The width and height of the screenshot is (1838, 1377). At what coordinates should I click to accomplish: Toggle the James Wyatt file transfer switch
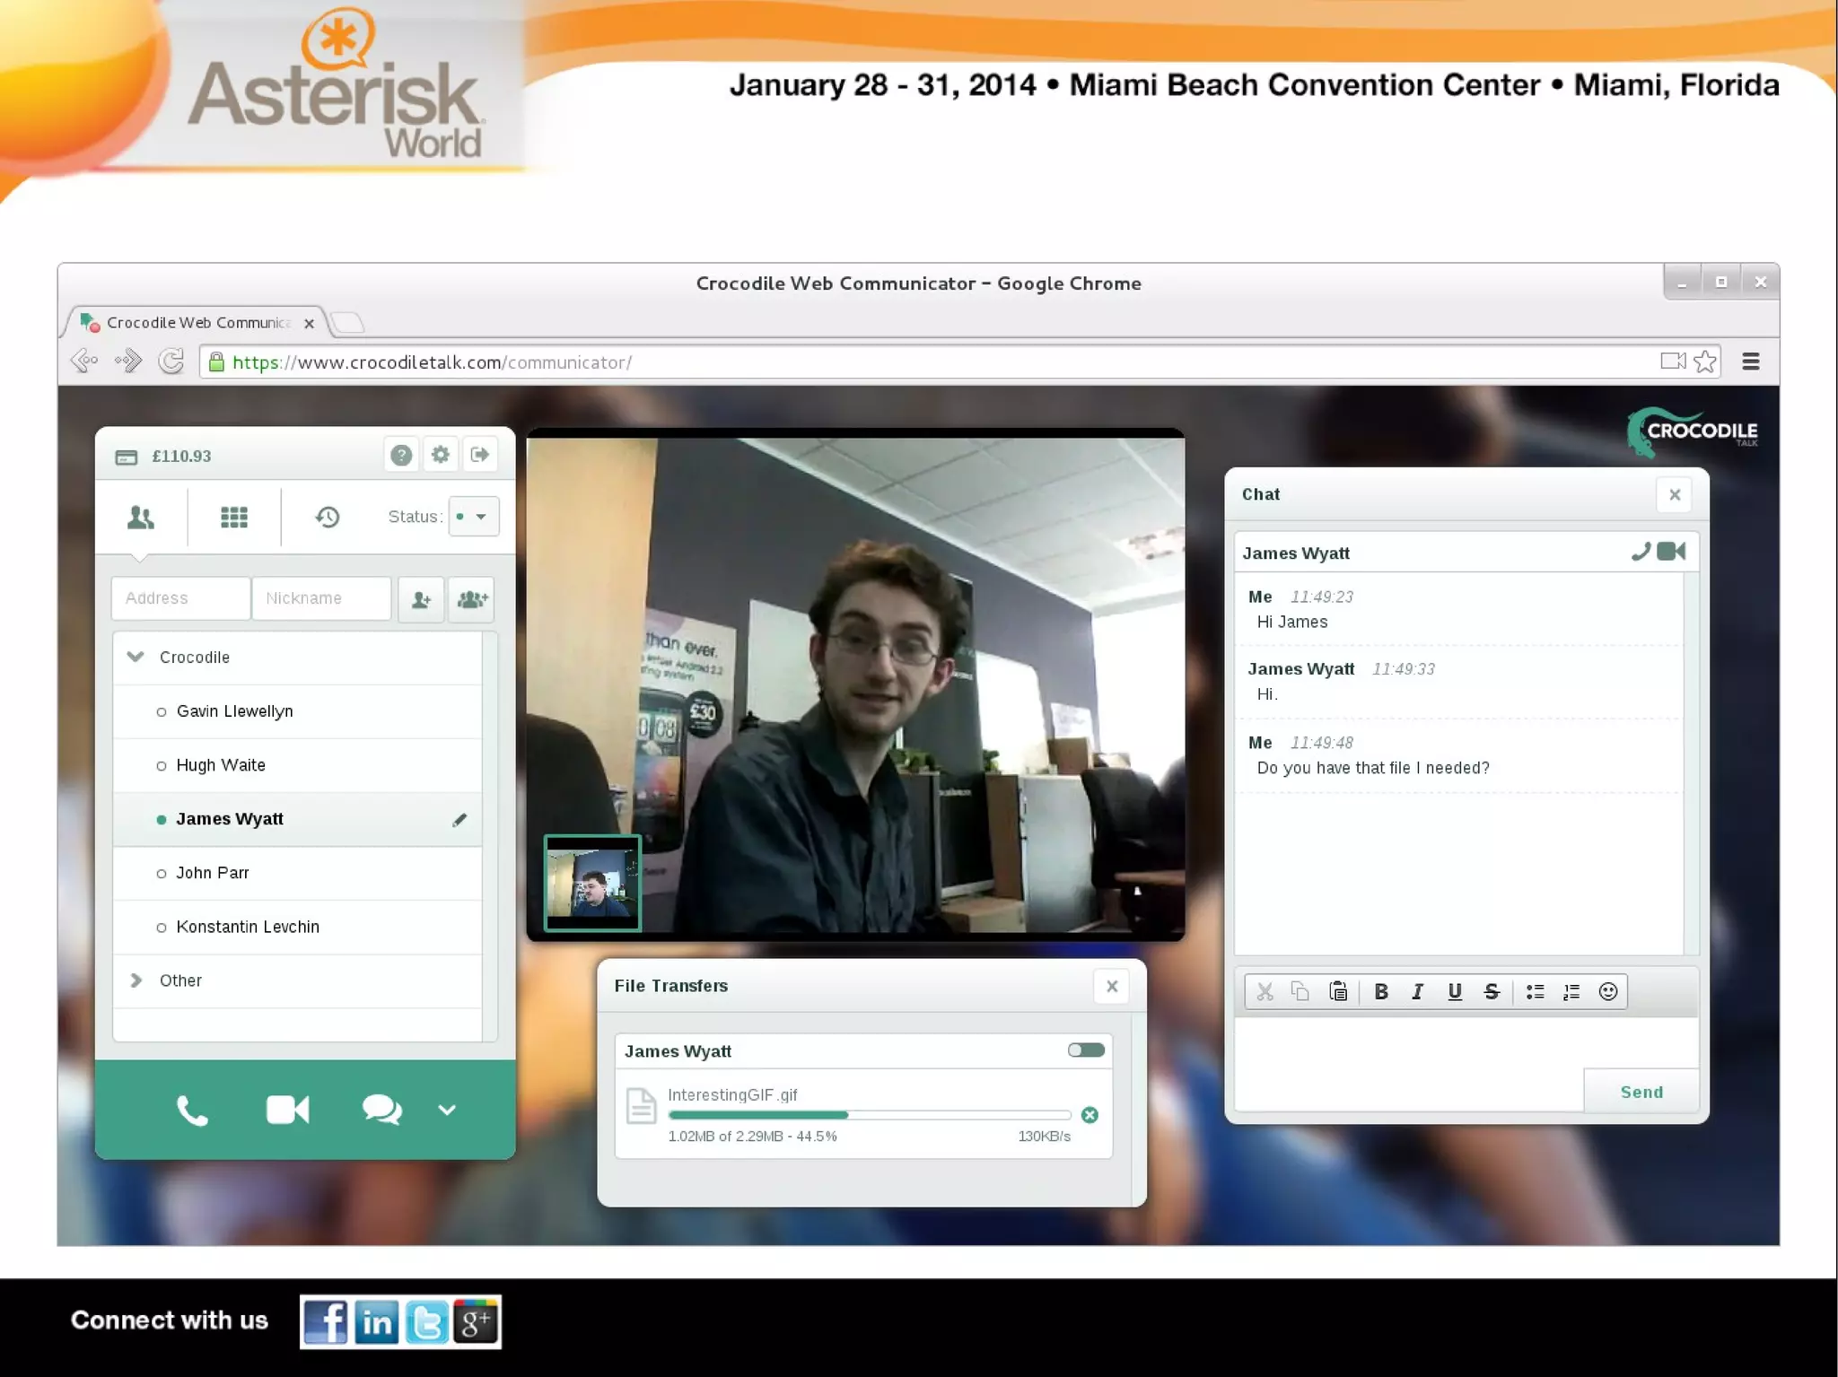point(1086,1050)
